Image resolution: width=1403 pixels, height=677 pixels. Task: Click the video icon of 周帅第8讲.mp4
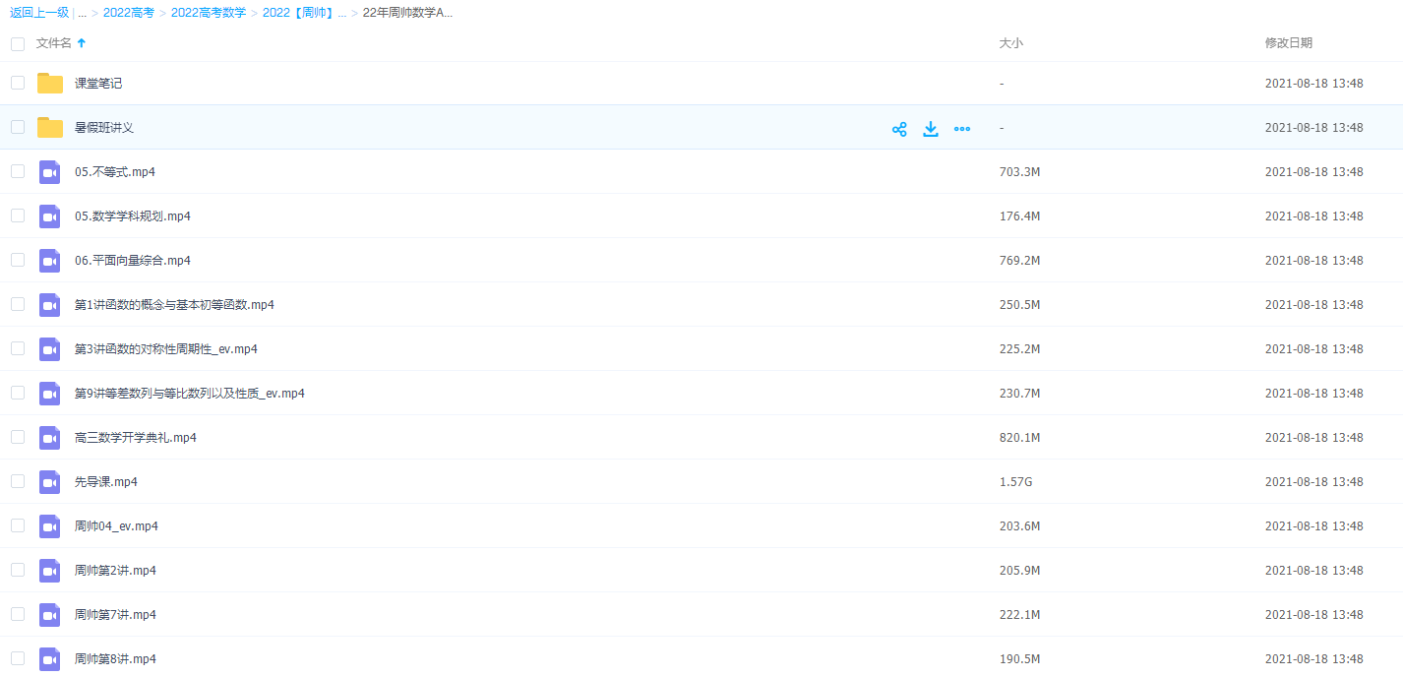(x=50, y=659)
